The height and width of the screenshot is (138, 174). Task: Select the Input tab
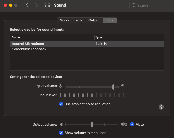coord(110,20)
